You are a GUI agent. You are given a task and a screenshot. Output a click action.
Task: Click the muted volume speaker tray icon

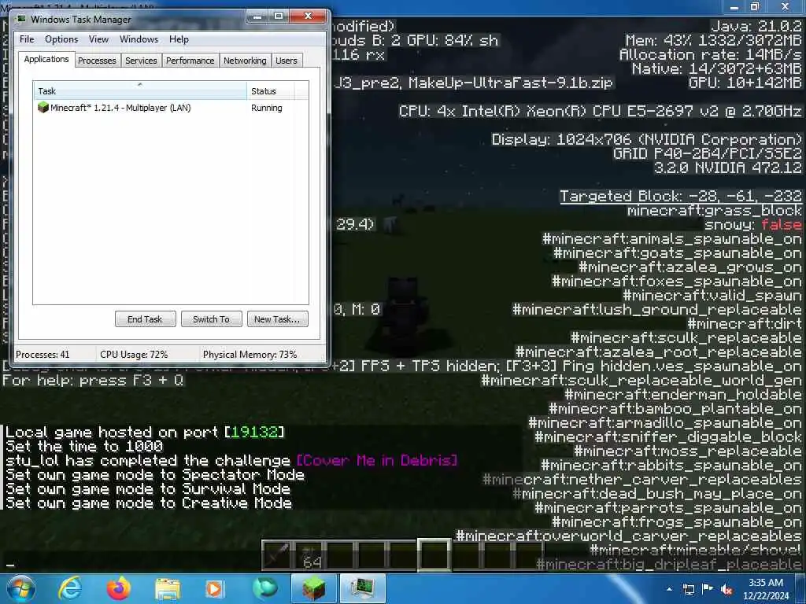727,589
